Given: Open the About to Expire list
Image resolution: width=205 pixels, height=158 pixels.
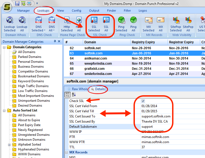Looking at the screenshot, I should pyautogui.click(x=29, y=120).
